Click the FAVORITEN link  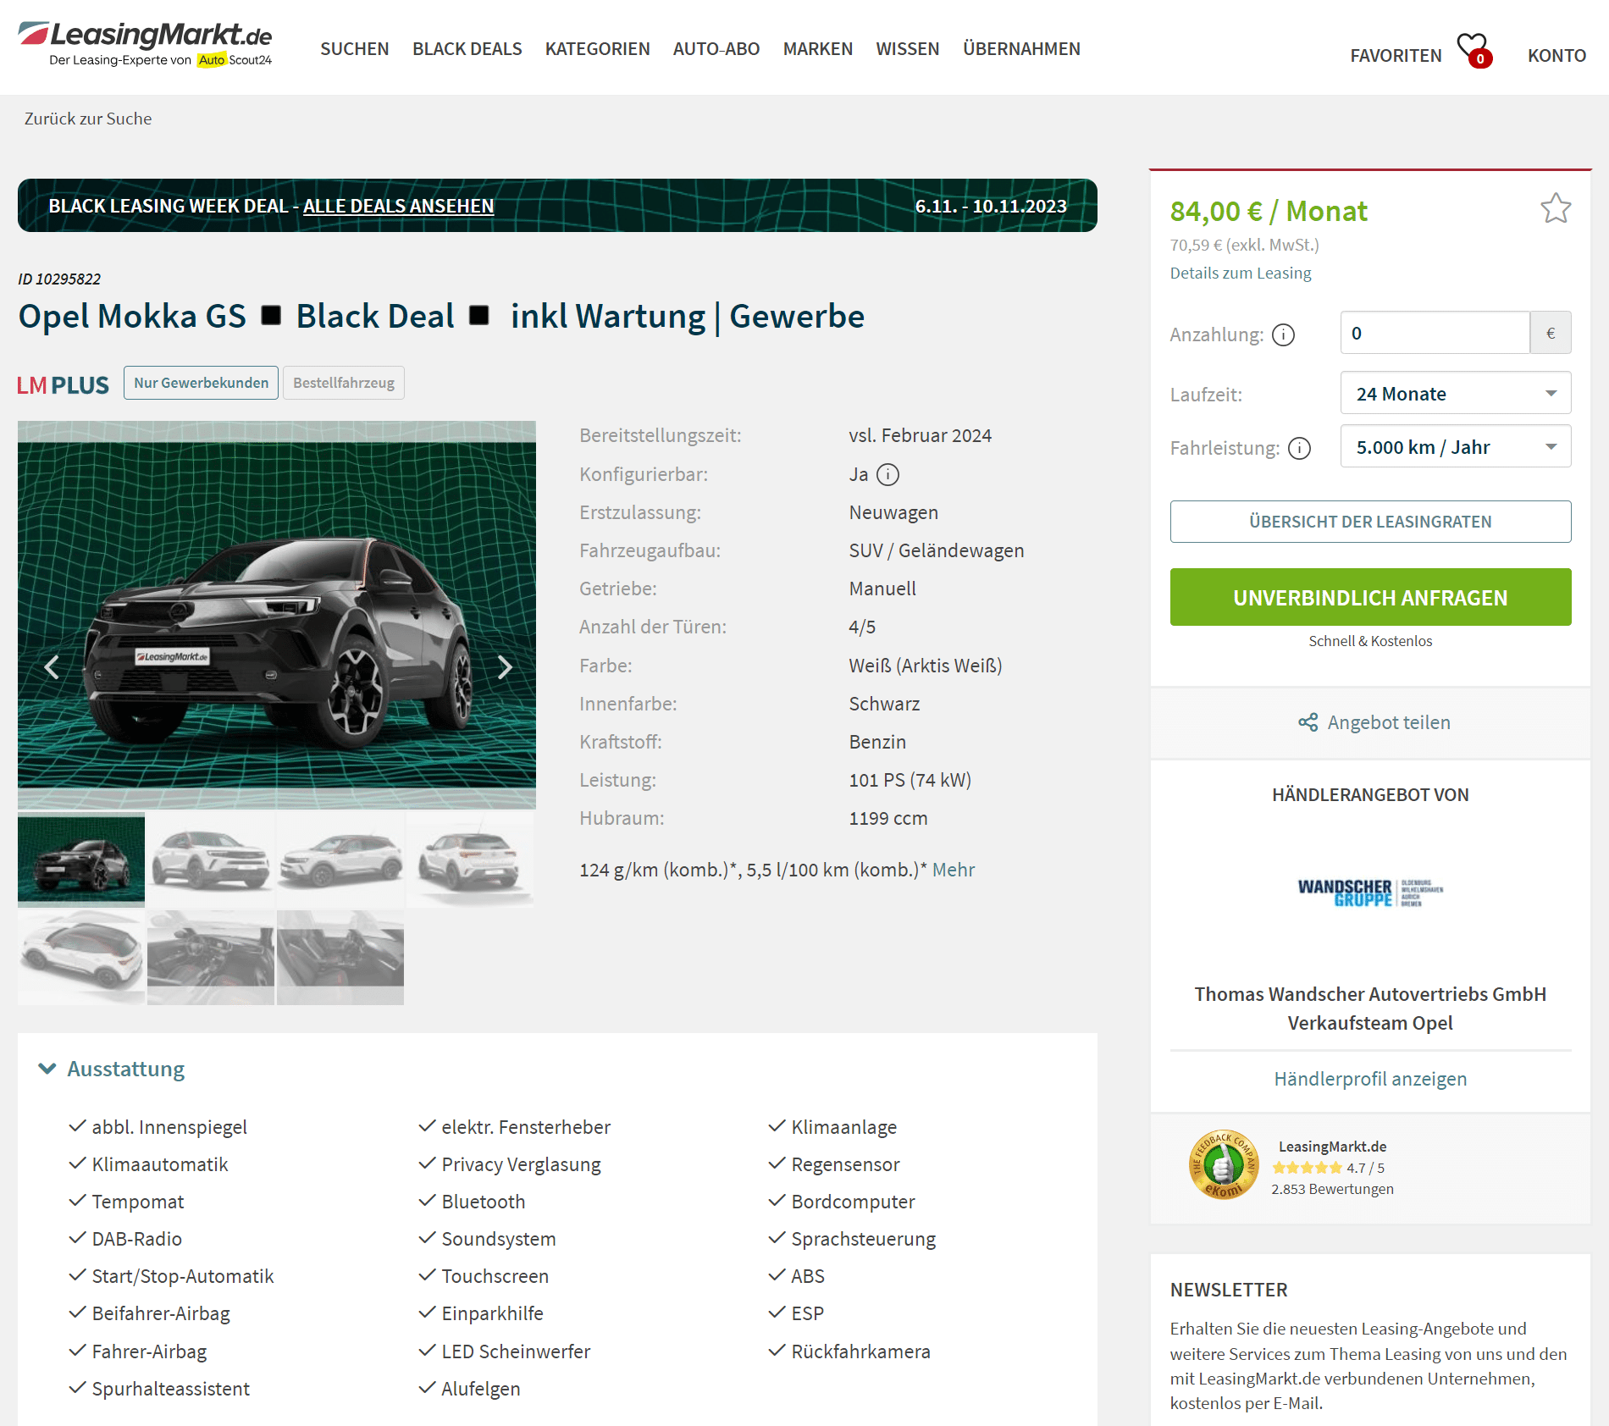[1396, 56]
